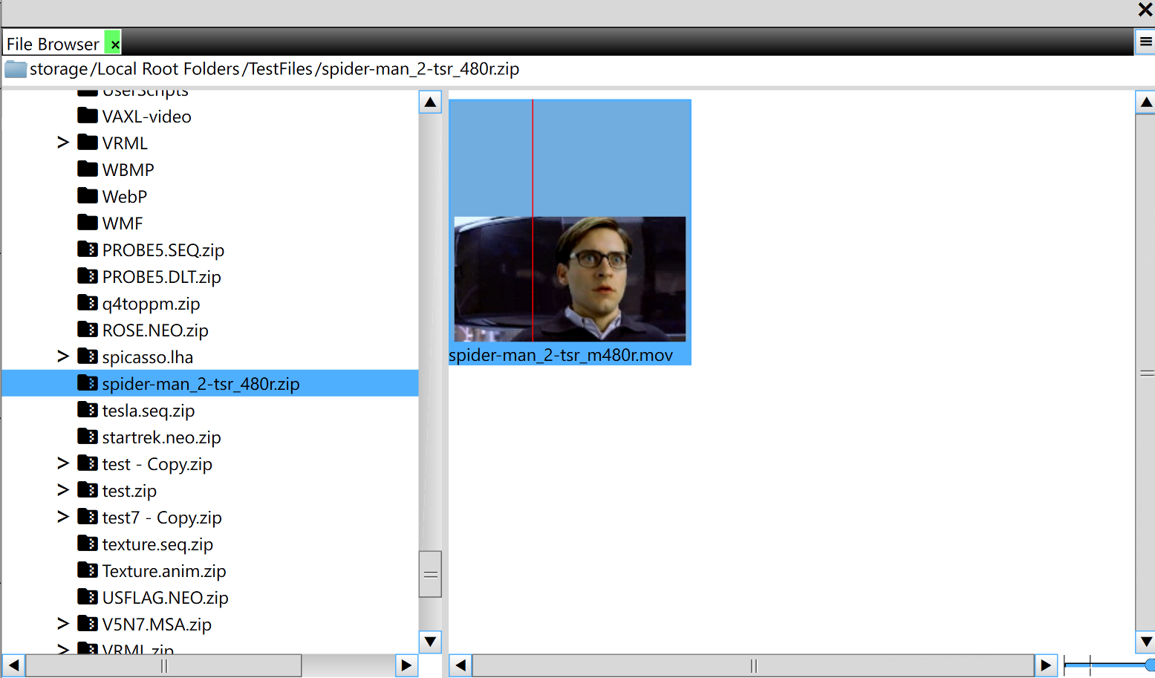Click the USFLAG.NEO.zip archive icon
Screen dimensions: 1155x678
tap(88, 596)
